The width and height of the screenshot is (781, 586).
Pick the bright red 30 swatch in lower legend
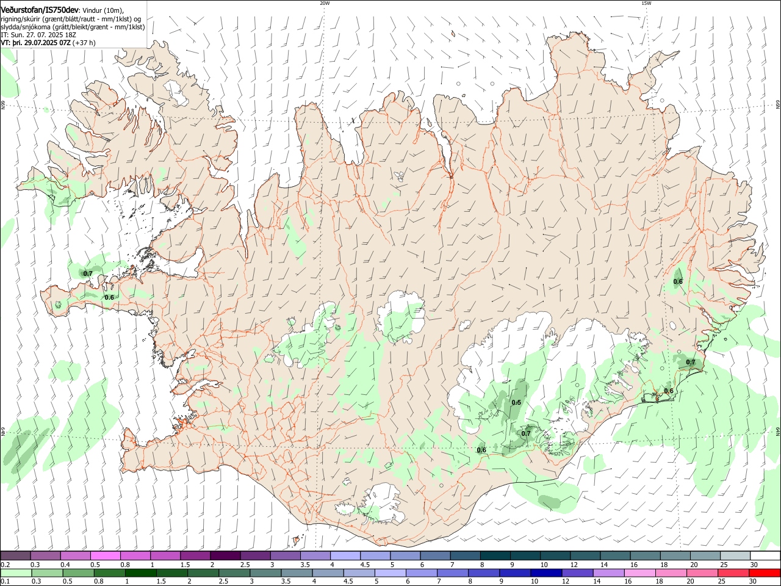764,573
